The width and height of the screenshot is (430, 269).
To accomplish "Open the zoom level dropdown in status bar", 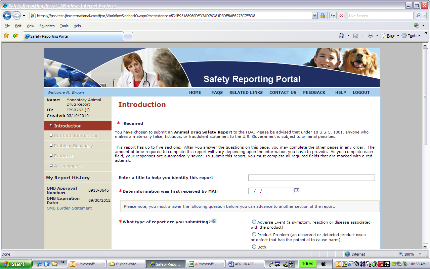I will tap(420, 254).
